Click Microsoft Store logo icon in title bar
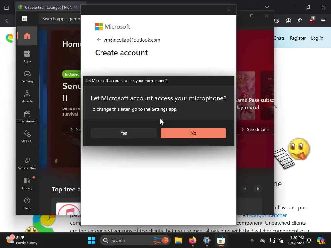The image size is (331, 248). coord(25,19)
